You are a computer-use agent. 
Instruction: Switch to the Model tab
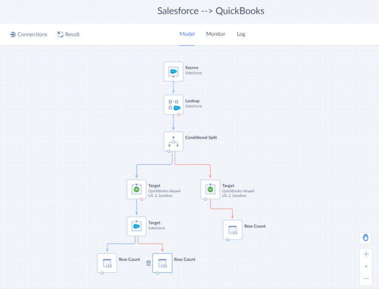[187, 34]
